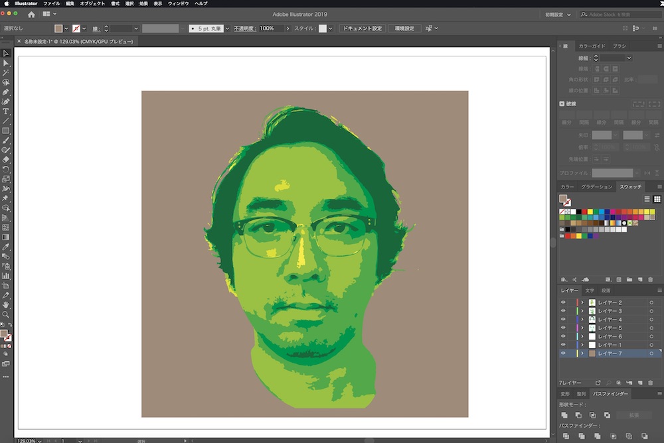664x443 pixels.
Task: Expand レイヤー 3 contents arrow
Action: point(582,311)
